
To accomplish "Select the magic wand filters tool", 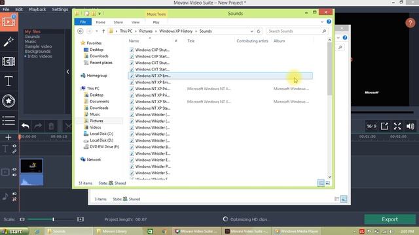I will 9,42.
